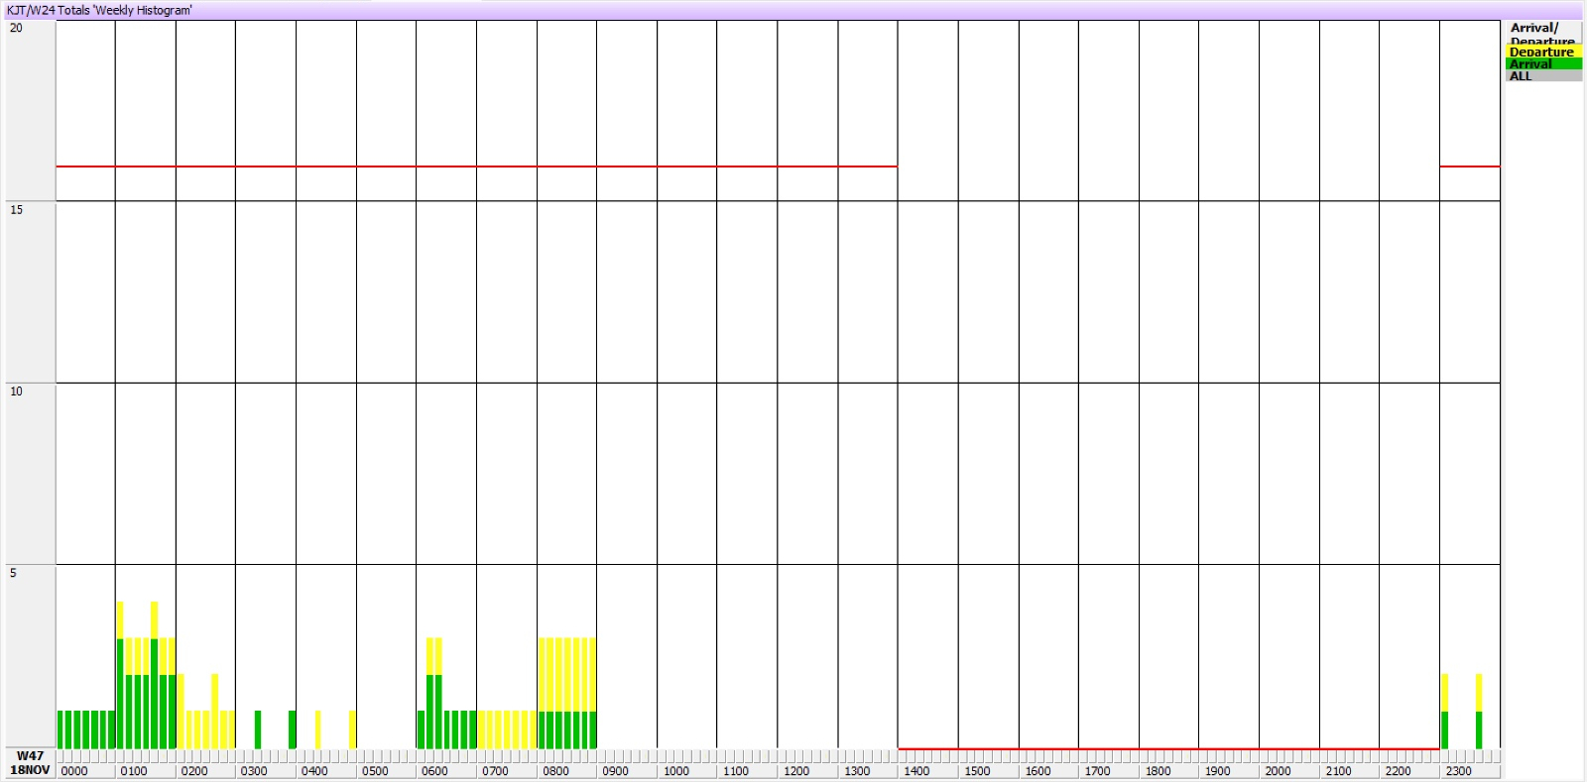Click the 1200 hour label

point(796,771)
